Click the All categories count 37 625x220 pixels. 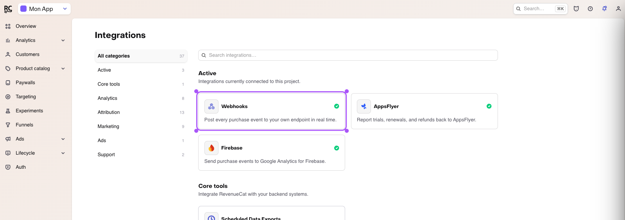pos(182,56)
